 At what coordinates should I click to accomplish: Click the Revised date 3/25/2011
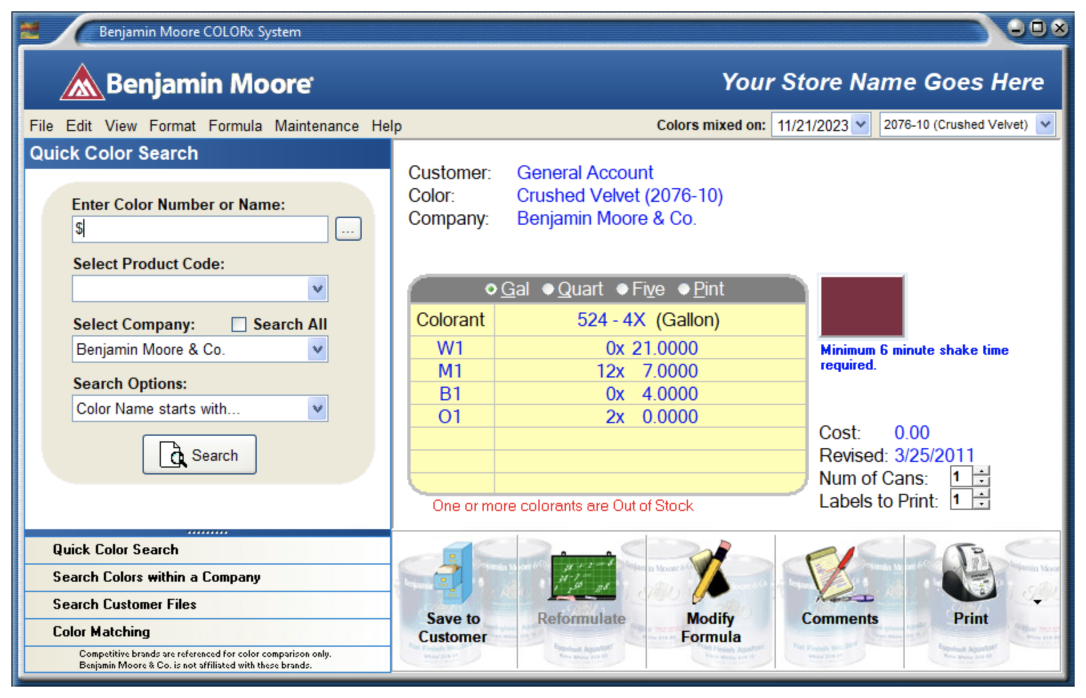tap(934, 456)
